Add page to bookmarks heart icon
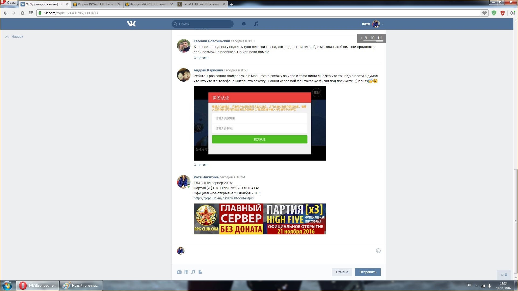 tap(485, 13)
